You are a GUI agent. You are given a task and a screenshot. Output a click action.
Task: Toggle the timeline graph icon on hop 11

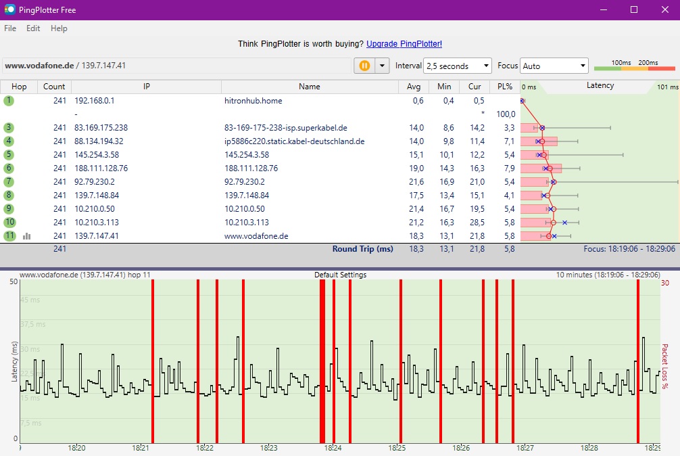27,236
